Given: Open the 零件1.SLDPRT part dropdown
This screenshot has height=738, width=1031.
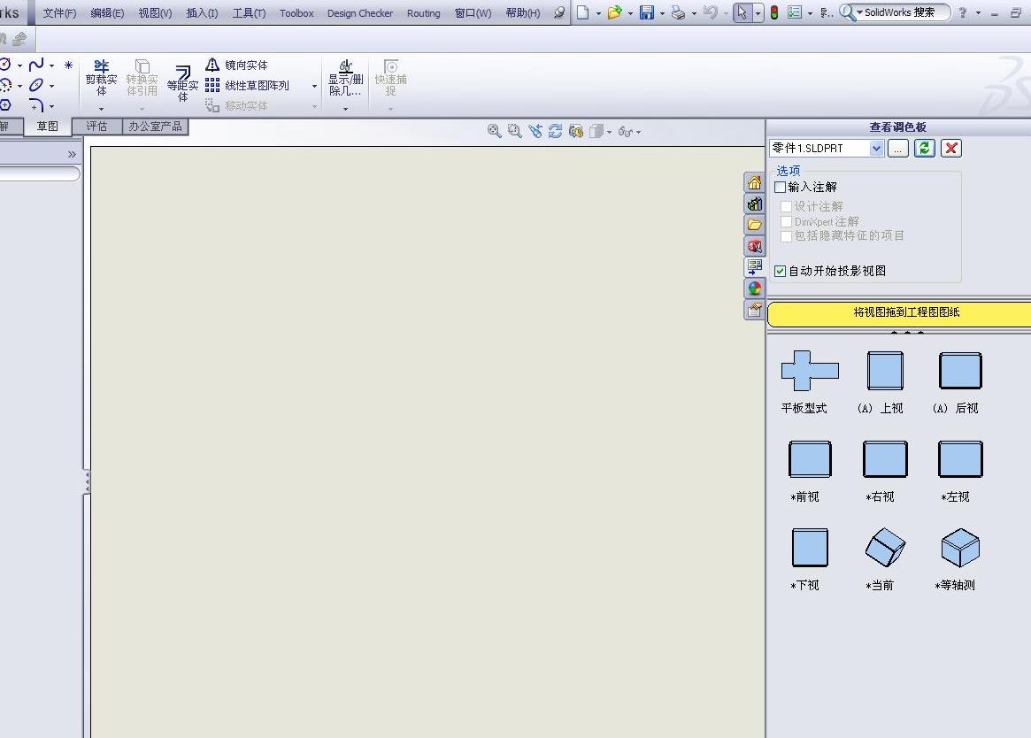Looking at the screenshot, I should tap(876, 149).
